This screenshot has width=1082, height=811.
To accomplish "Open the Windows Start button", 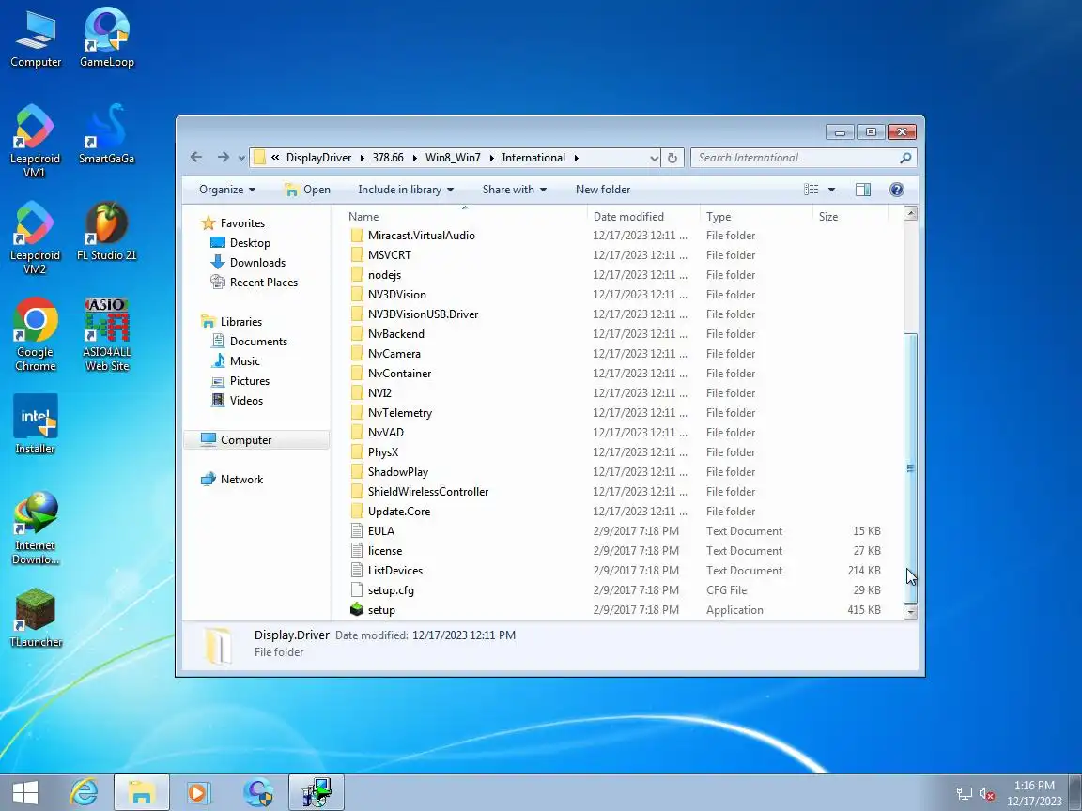I will 25,793.
